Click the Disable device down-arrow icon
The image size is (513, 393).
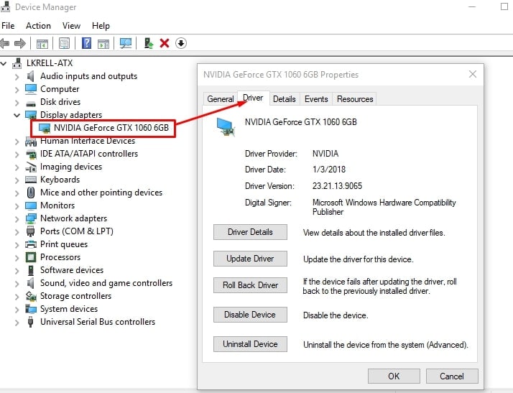pos(181,43)
